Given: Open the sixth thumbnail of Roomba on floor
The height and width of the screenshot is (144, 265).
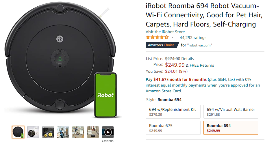Looking at the screenshot, I should point(93,132).
